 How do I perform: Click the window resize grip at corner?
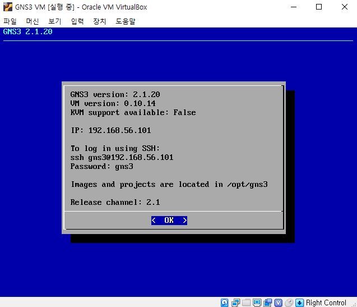click(x=354, y=304)
